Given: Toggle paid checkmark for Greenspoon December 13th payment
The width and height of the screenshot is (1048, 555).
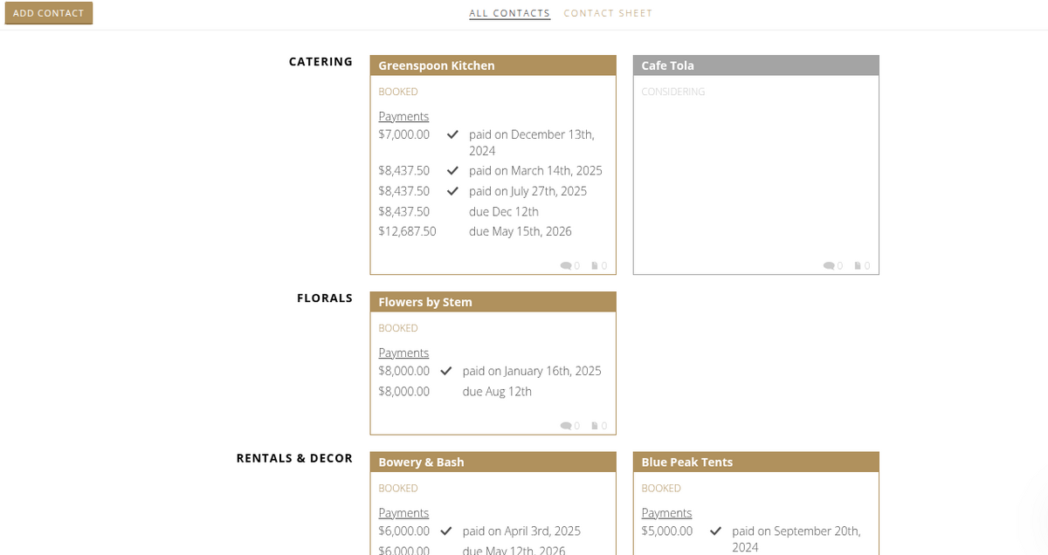Looking at the screenshot, I should (452, 134).
